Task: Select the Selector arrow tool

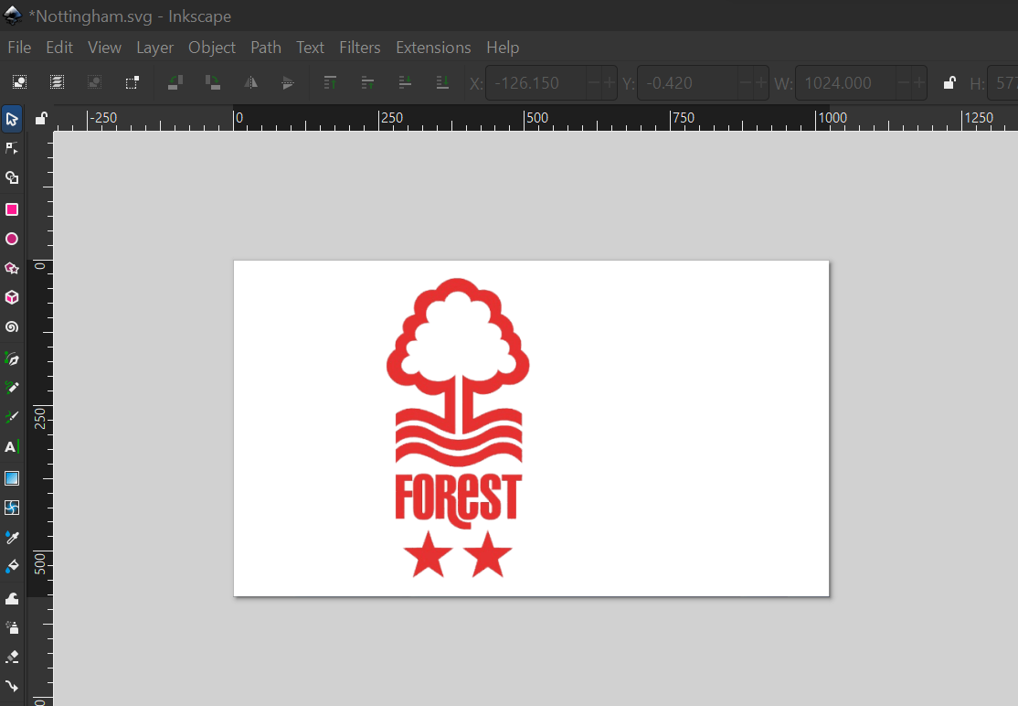Action: (x=12, y=119)
